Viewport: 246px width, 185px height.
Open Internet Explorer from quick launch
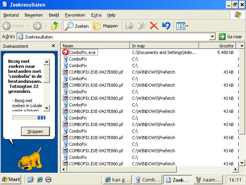point(40,180)
